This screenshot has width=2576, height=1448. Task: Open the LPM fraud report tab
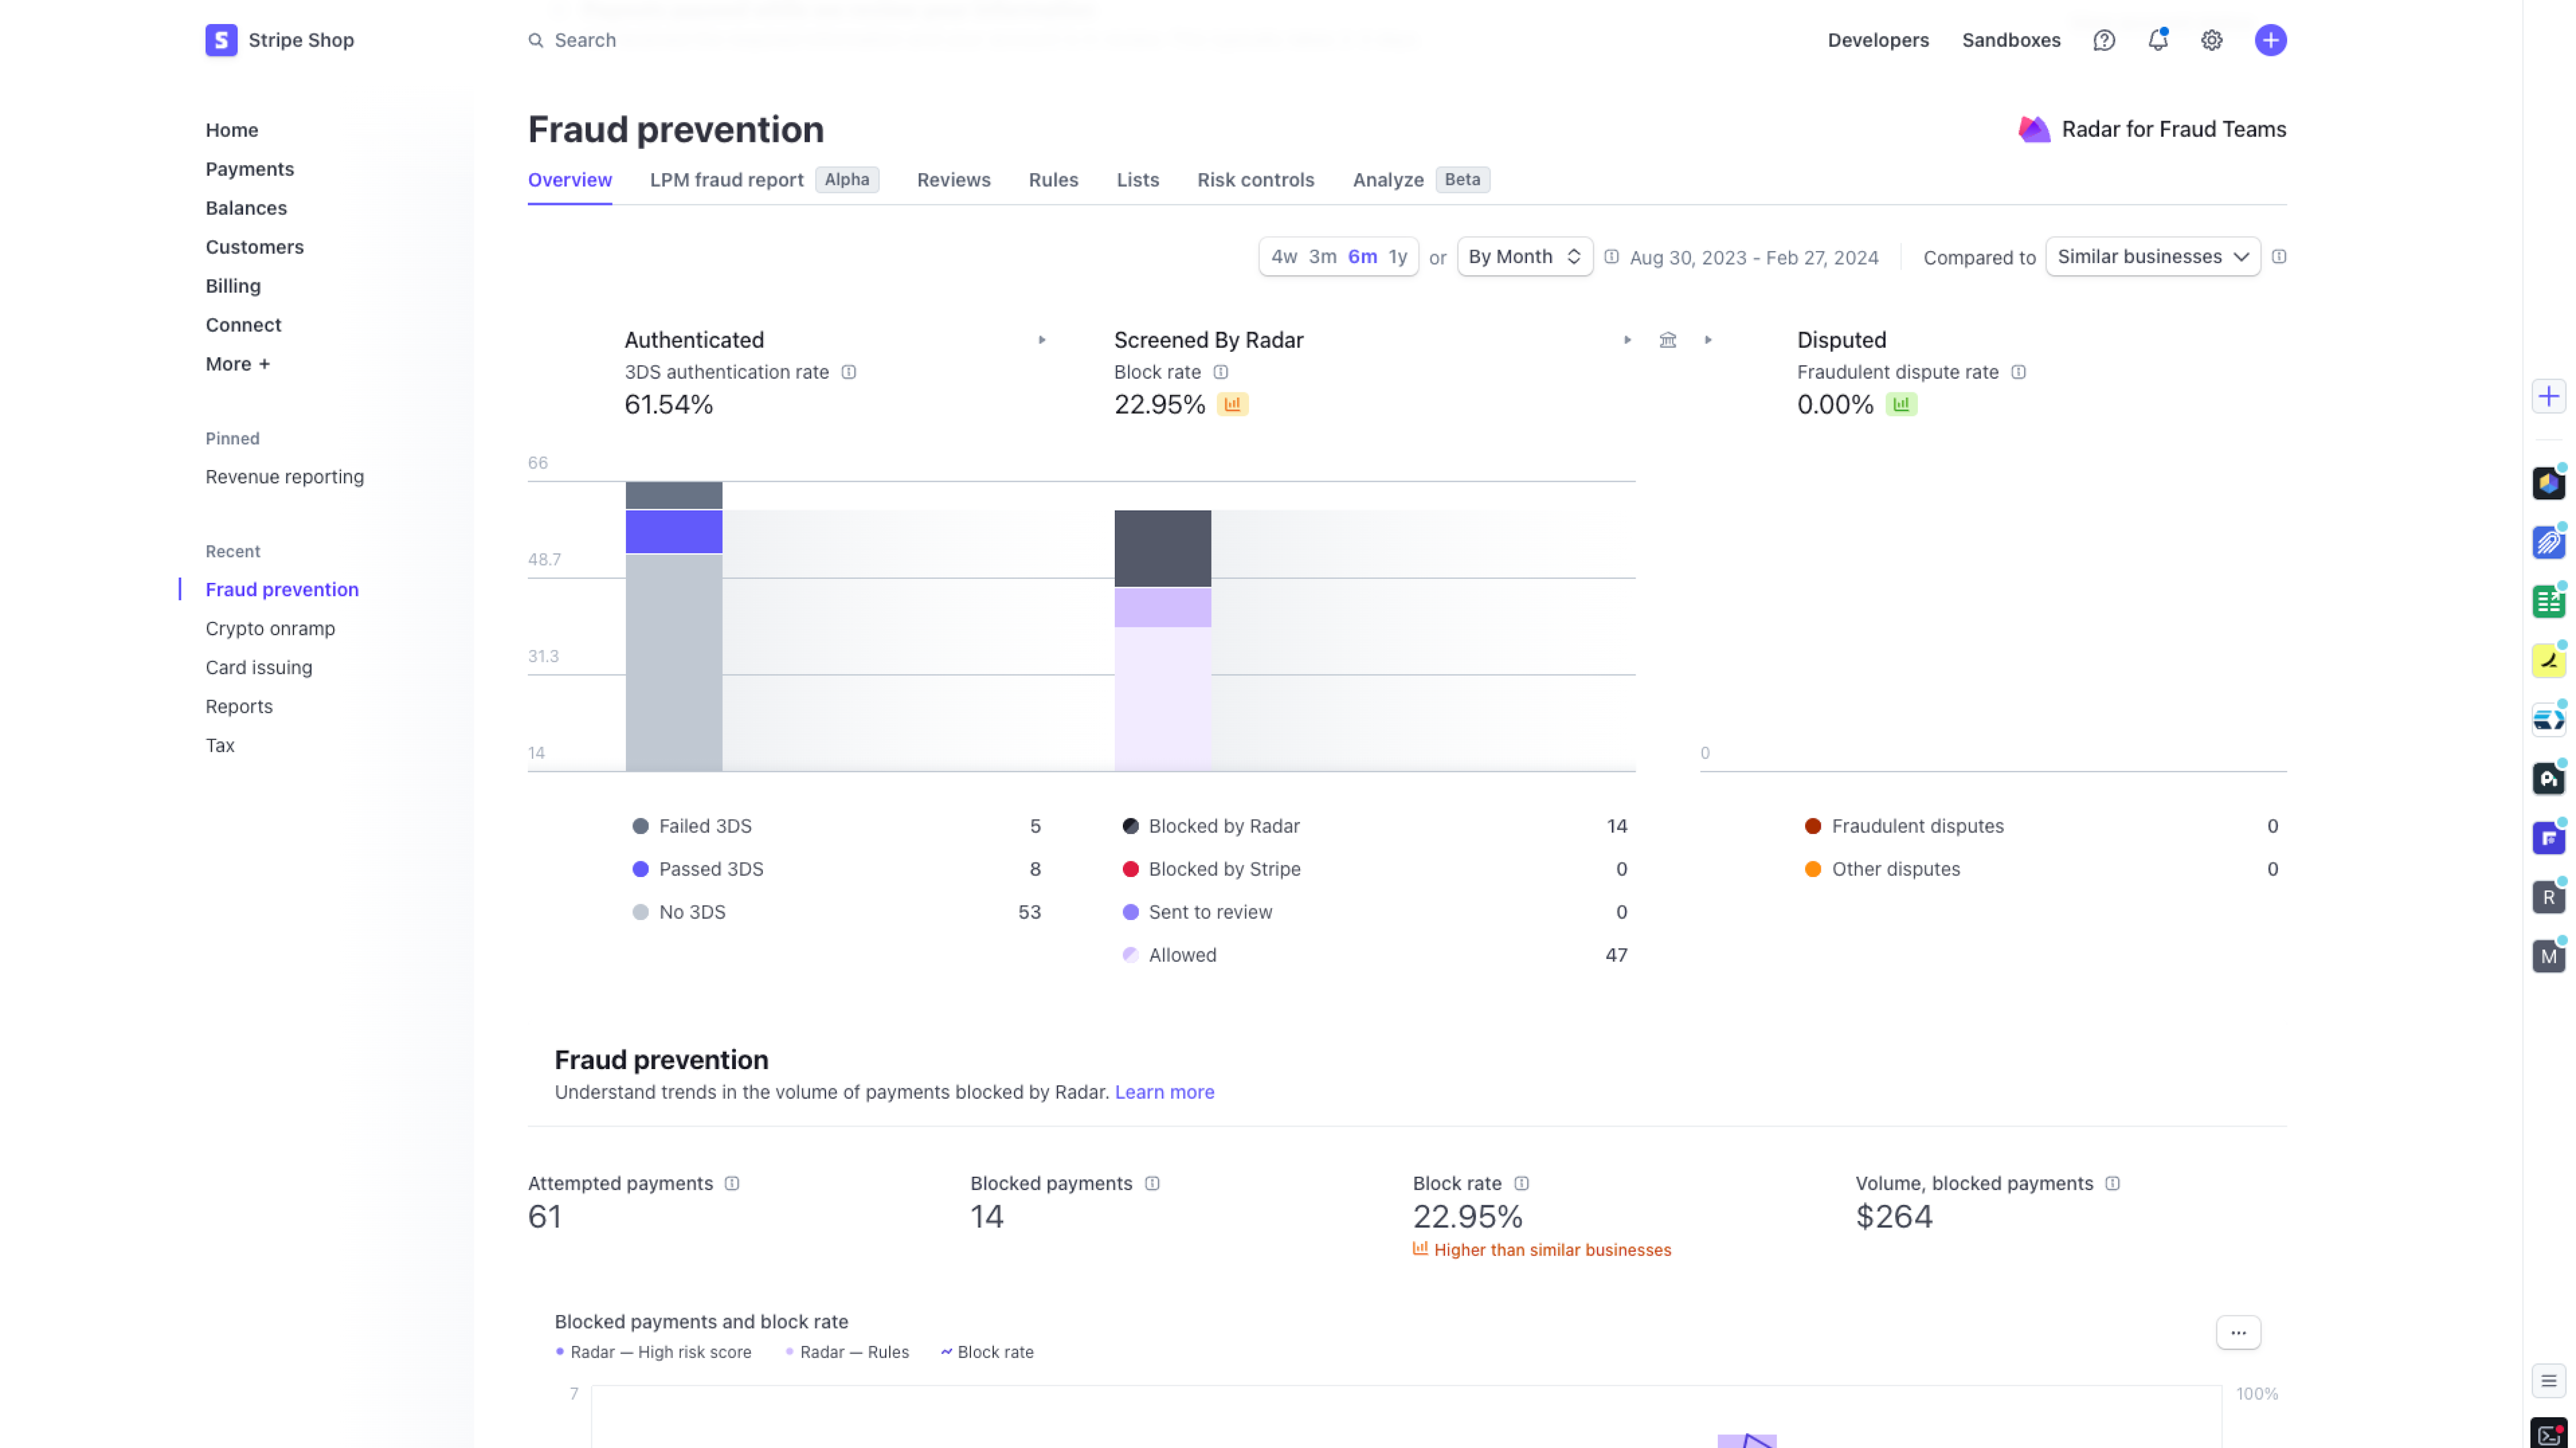(764, 180)
